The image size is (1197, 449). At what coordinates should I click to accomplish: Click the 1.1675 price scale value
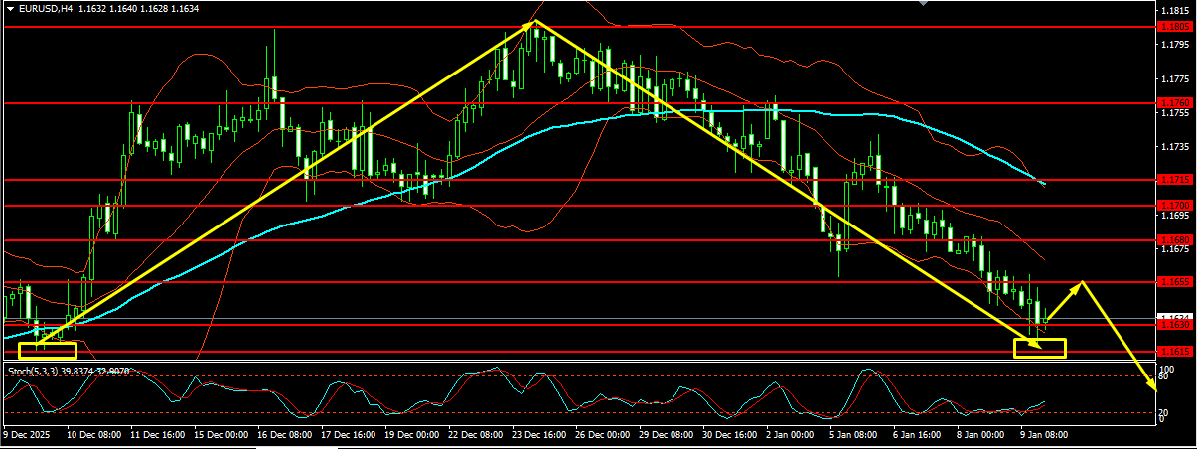1175,249
